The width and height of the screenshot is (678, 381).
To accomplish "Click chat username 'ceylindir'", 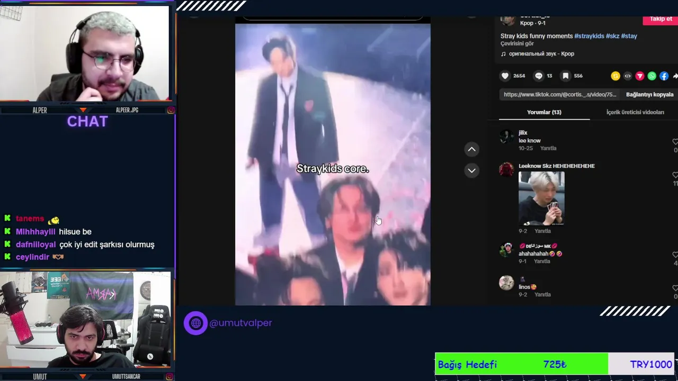I will [x=32, y=257].
